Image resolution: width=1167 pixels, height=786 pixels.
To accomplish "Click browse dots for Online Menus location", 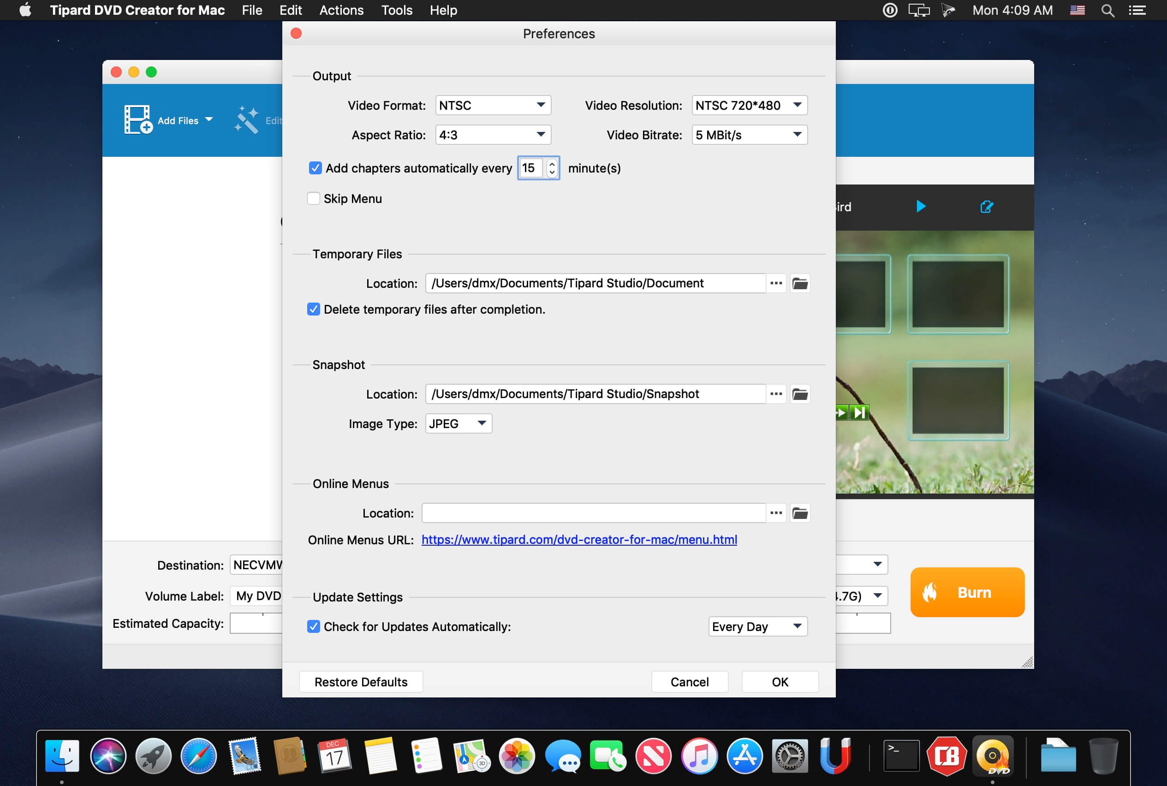I will point(776,513).
